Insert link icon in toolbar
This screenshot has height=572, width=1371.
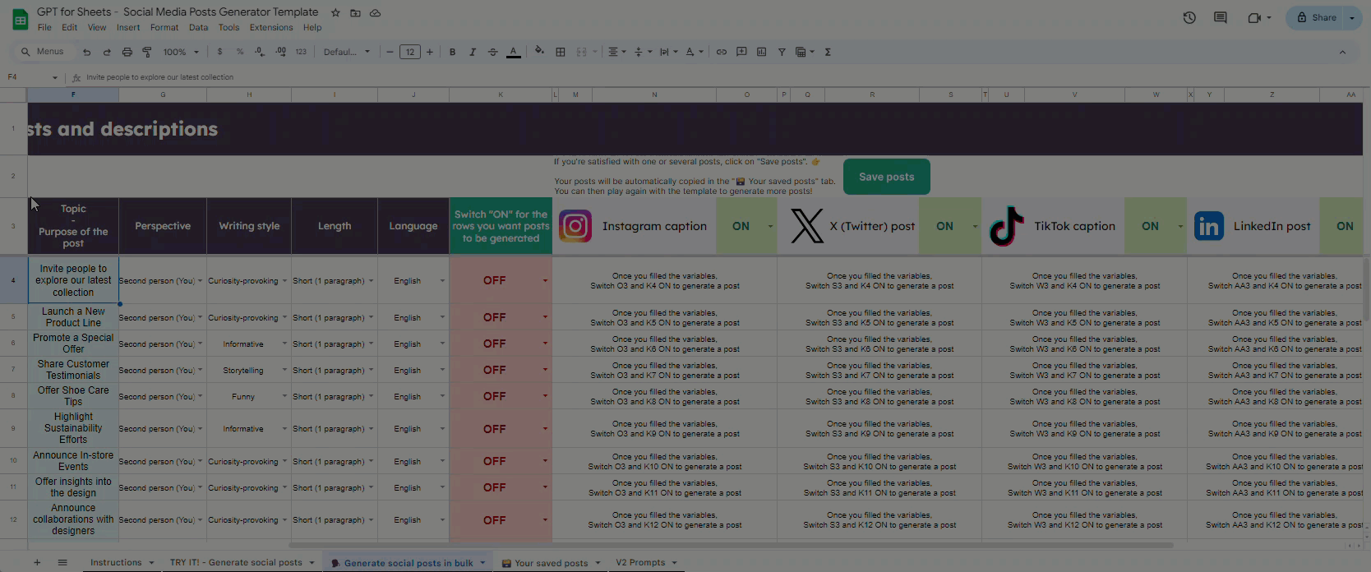pos(722,52)
